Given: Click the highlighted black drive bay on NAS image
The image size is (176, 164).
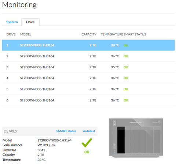Looking at the screenshot, I should 121,140.
